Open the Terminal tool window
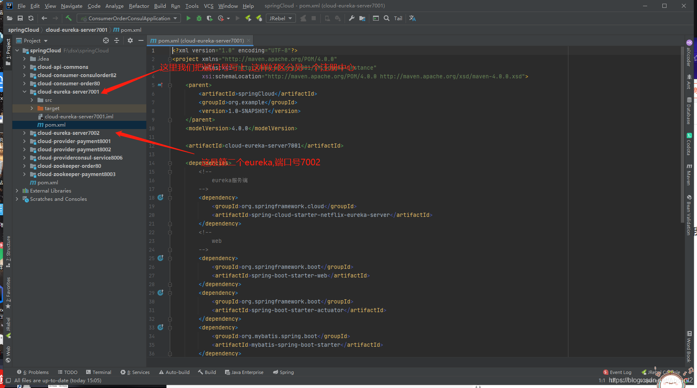Image resolution: width=697 pixels, height=388 pixels. tap(99, 372)
